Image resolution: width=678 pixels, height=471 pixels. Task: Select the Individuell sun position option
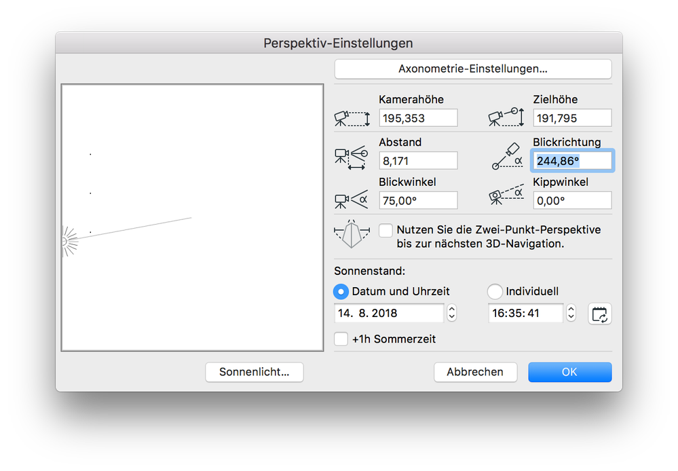(495, 292)
